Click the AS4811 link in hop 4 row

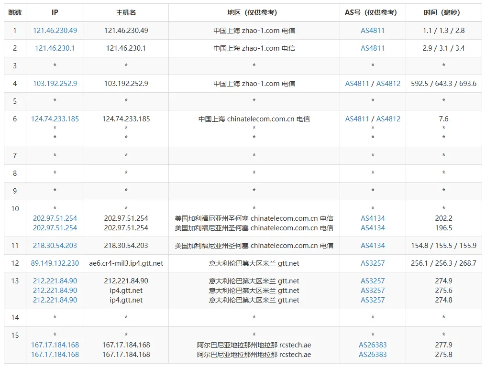click(x=357, y=84)
